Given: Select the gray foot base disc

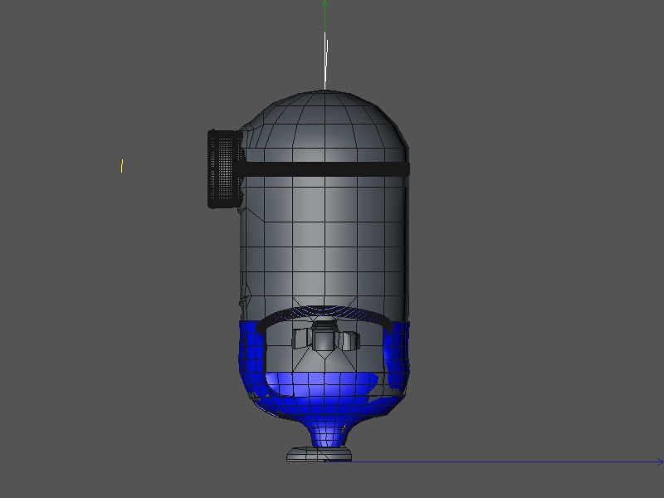Looking at the screenshot, I should click(x=319, y=454).
